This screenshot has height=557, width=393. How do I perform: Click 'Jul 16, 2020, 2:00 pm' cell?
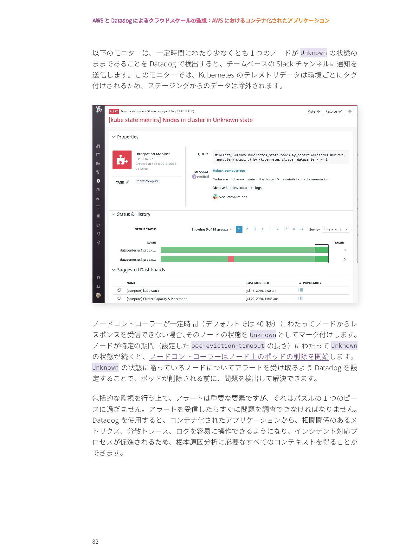tap(261, 291)
